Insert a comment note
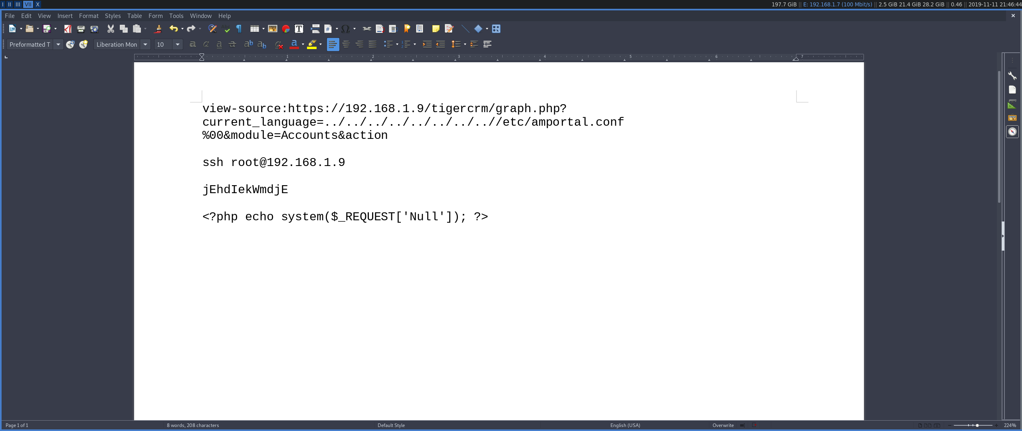Screen dimensions: 1022x431 tap(436, 29)
